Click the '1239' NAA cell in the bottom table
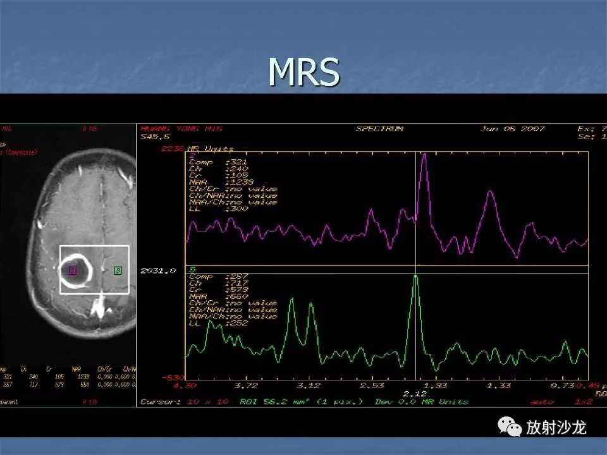 click(83, 377)
